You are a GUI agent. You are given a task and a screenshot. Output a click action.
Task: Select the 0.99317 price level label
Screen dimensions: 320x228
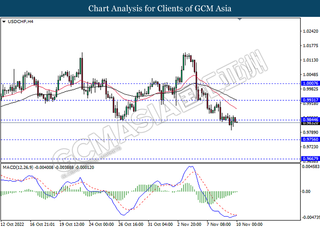coord(310,100)
